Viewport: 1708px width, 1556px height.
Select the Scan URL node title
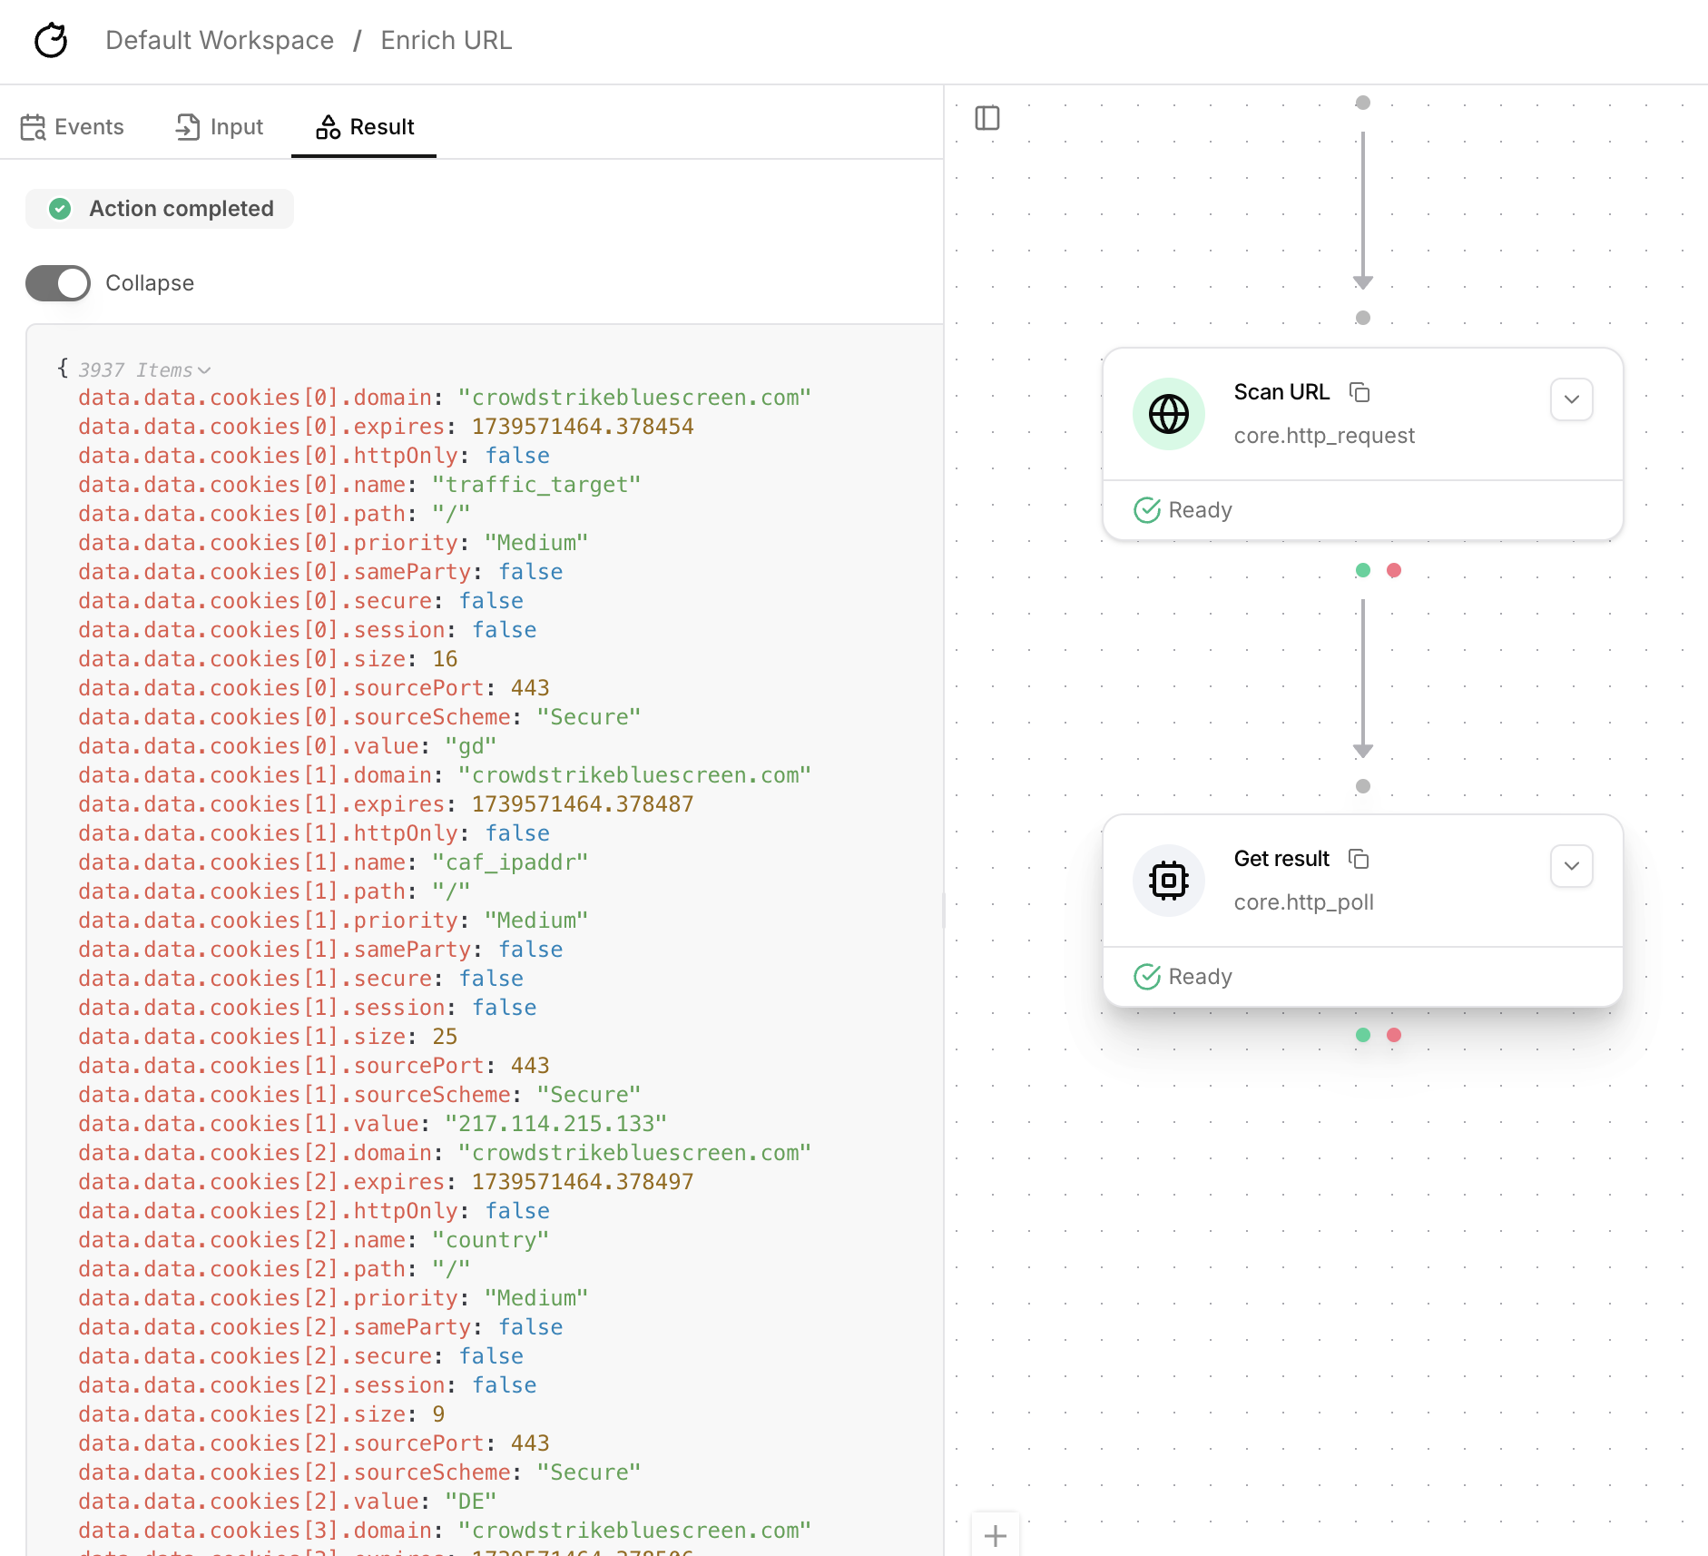coord(1281,392)
